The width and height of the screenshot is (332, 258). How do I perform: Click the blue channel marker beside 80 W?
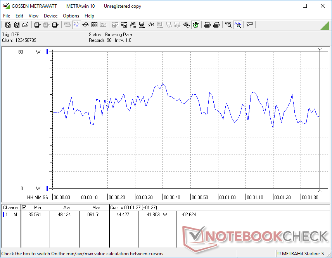[x=47, y=52]
